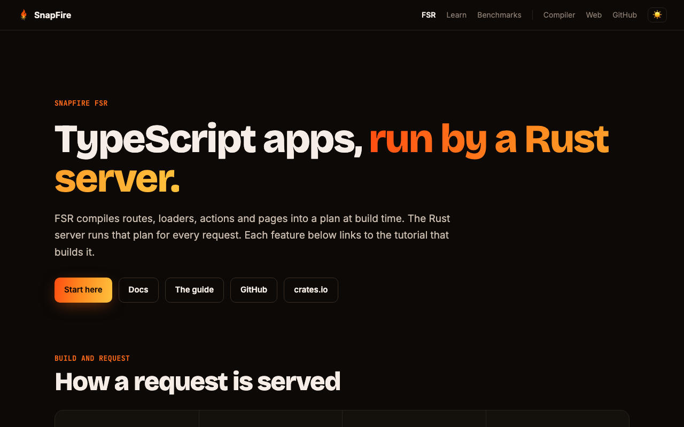Click the SnapFire flame logo icon
This screenshot has width=684, height=427.
24,15
